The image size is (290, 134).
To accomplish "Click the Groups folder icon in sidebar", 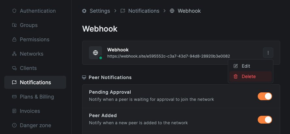I will point(14,25).
